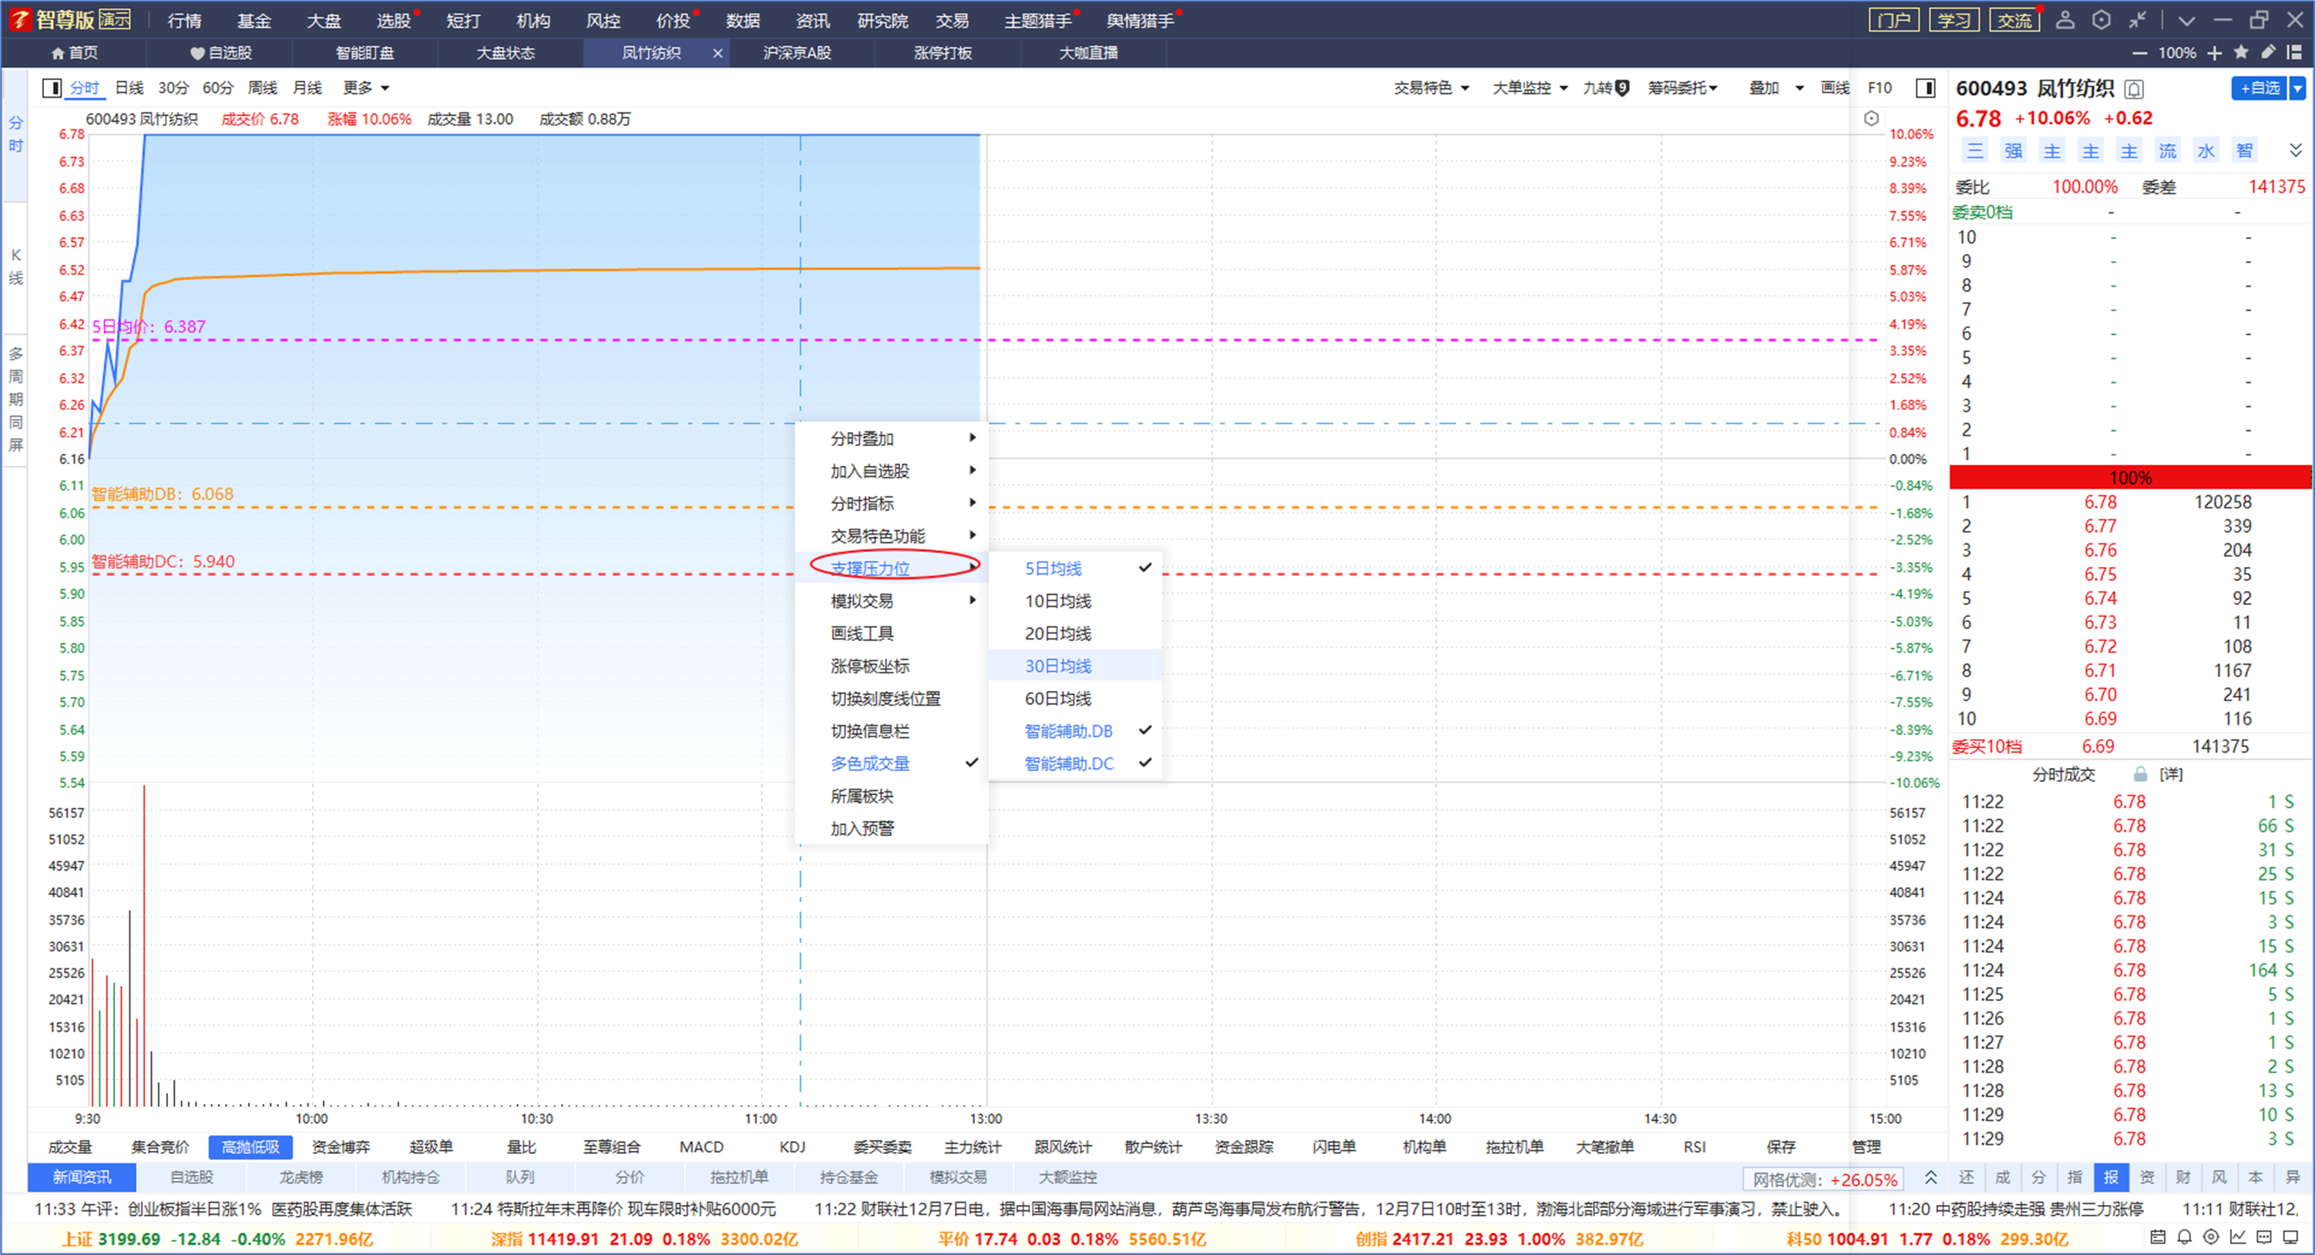Toggle the right sidebar panel icon near F10
This screenshot has height=1255, width=2315.
click(1925, 87)
